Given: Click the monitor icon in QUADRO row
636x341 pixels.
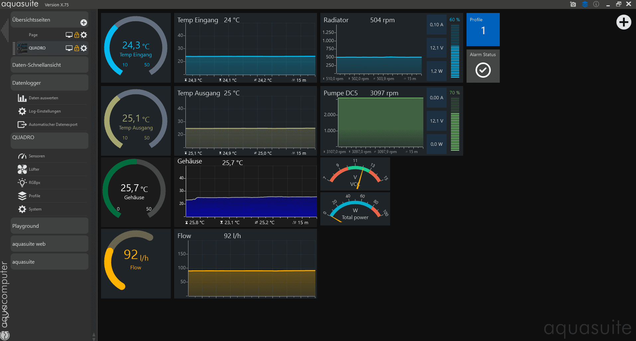Looking at the screenshot, I should (x=69, y=48).
